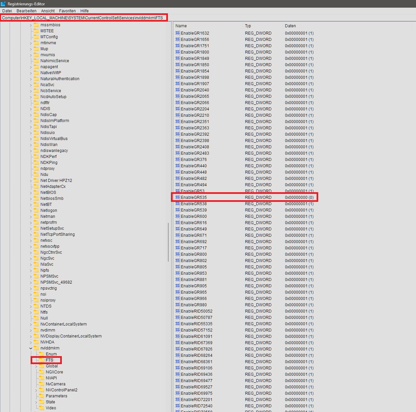The height and width of the screenshot is (412, 416).
Task: Click the nvlddmkm folder icon
Action: click(x=36, y=348)
